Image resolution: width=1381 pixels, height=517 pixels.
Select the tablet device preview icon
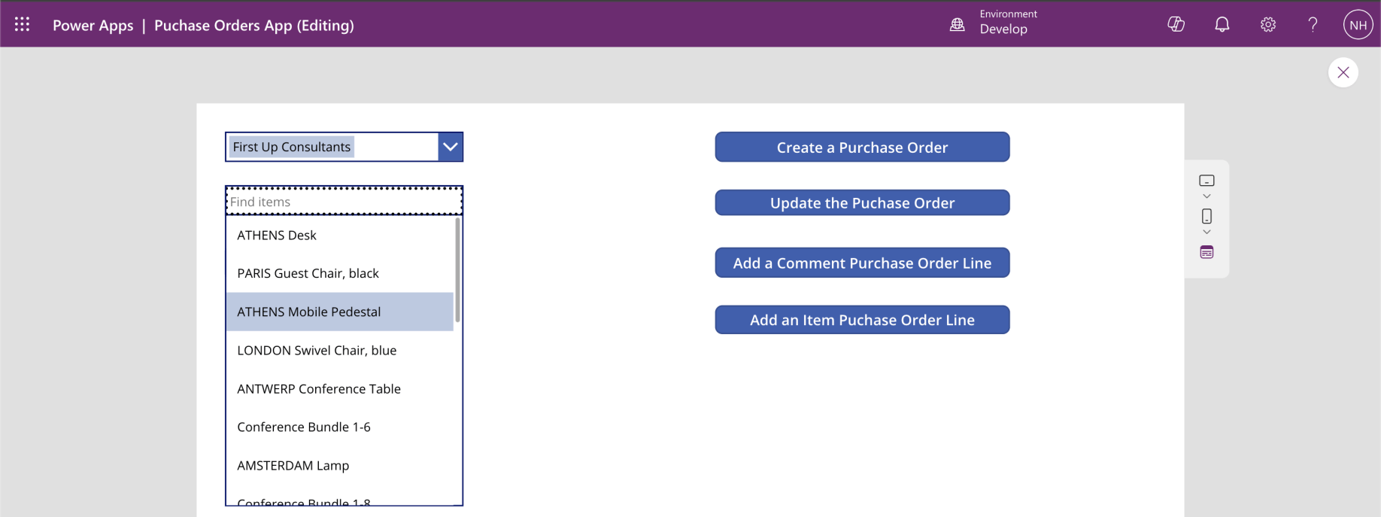coord(1206,181)
